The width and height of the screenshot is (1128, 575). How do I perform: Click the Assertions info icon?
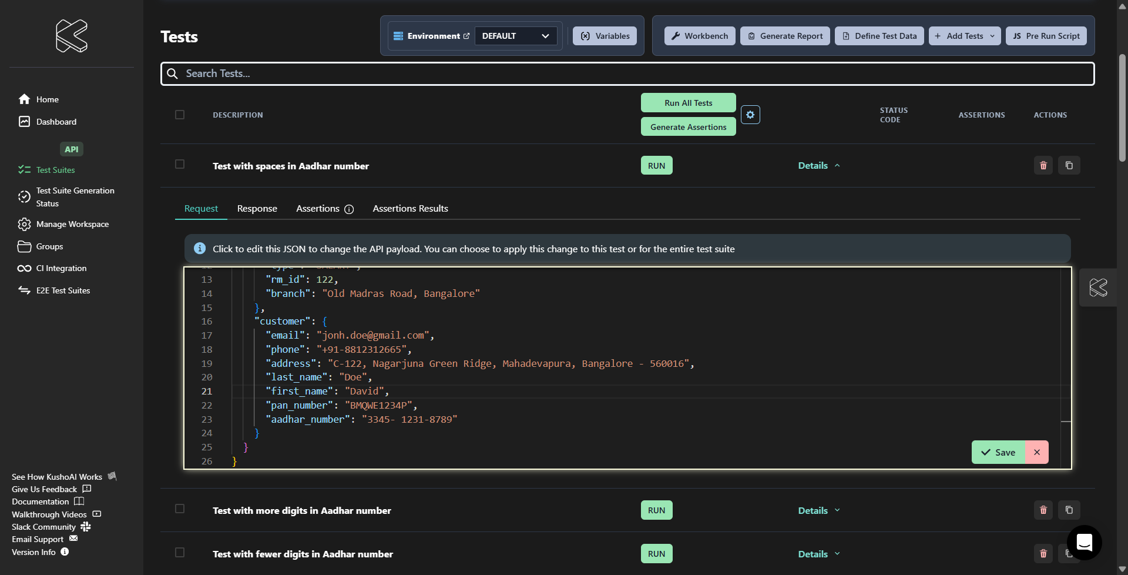pos(349,209)
